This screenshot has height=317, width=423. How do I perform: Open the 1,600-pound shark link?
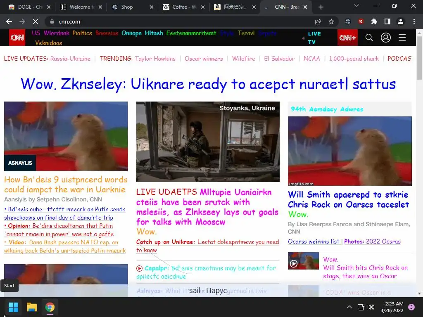(354, 59)
